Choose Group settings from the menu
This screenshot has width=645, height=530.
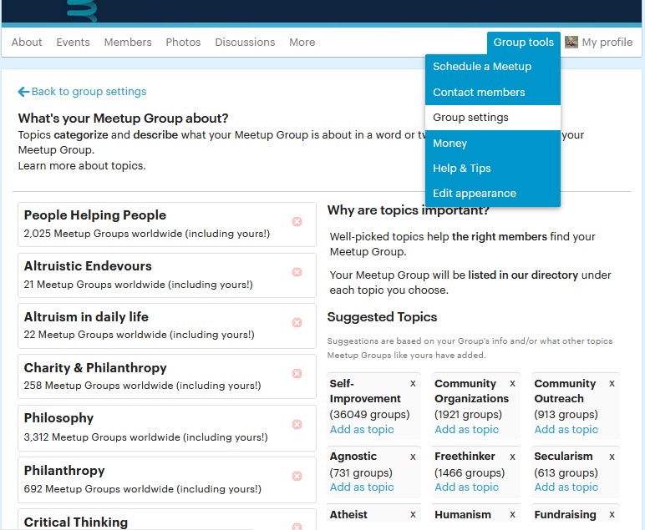click(x=493, y=118)
